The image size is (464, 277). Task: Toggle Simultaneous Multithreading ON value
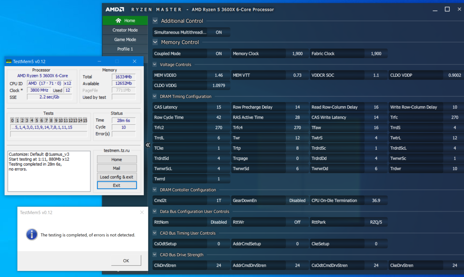(x=219, y=32)
